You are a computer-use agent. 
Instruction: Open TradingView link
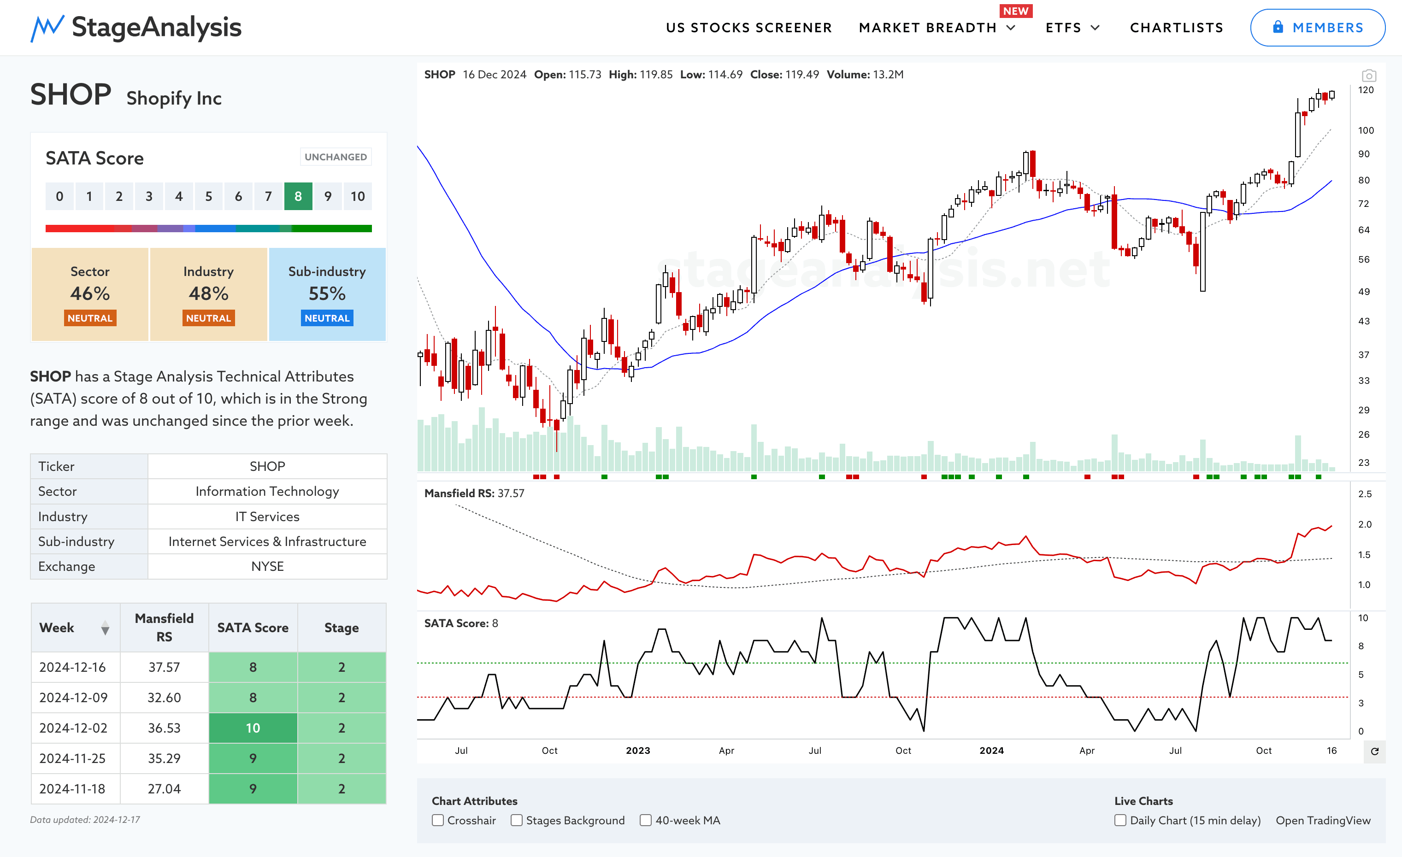(x=1323, y=820)
